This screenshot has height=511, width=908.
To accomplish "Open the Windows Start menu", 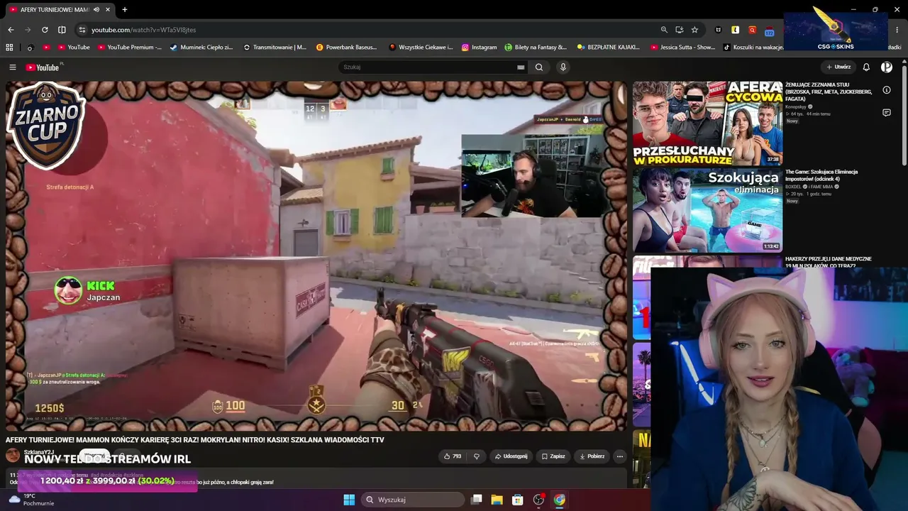I will (349, 500).
